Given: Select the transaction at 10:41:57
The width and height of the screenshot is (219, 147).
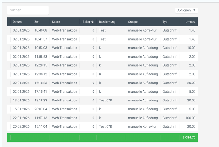Looking at the screenshot, I should pyautogui.click(x=102, y=39).
